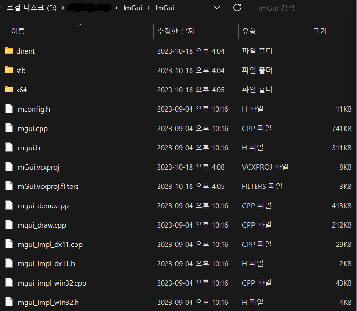
Task: Select the ImGui.vcxproj file icon
Action: click(9, 166)
